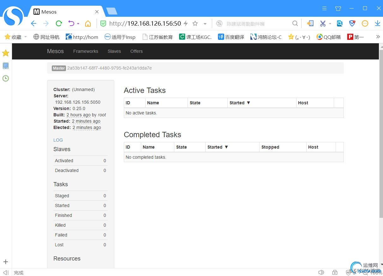
Task: Click the blue Q search extension icon
Action: tap(340, 23)
